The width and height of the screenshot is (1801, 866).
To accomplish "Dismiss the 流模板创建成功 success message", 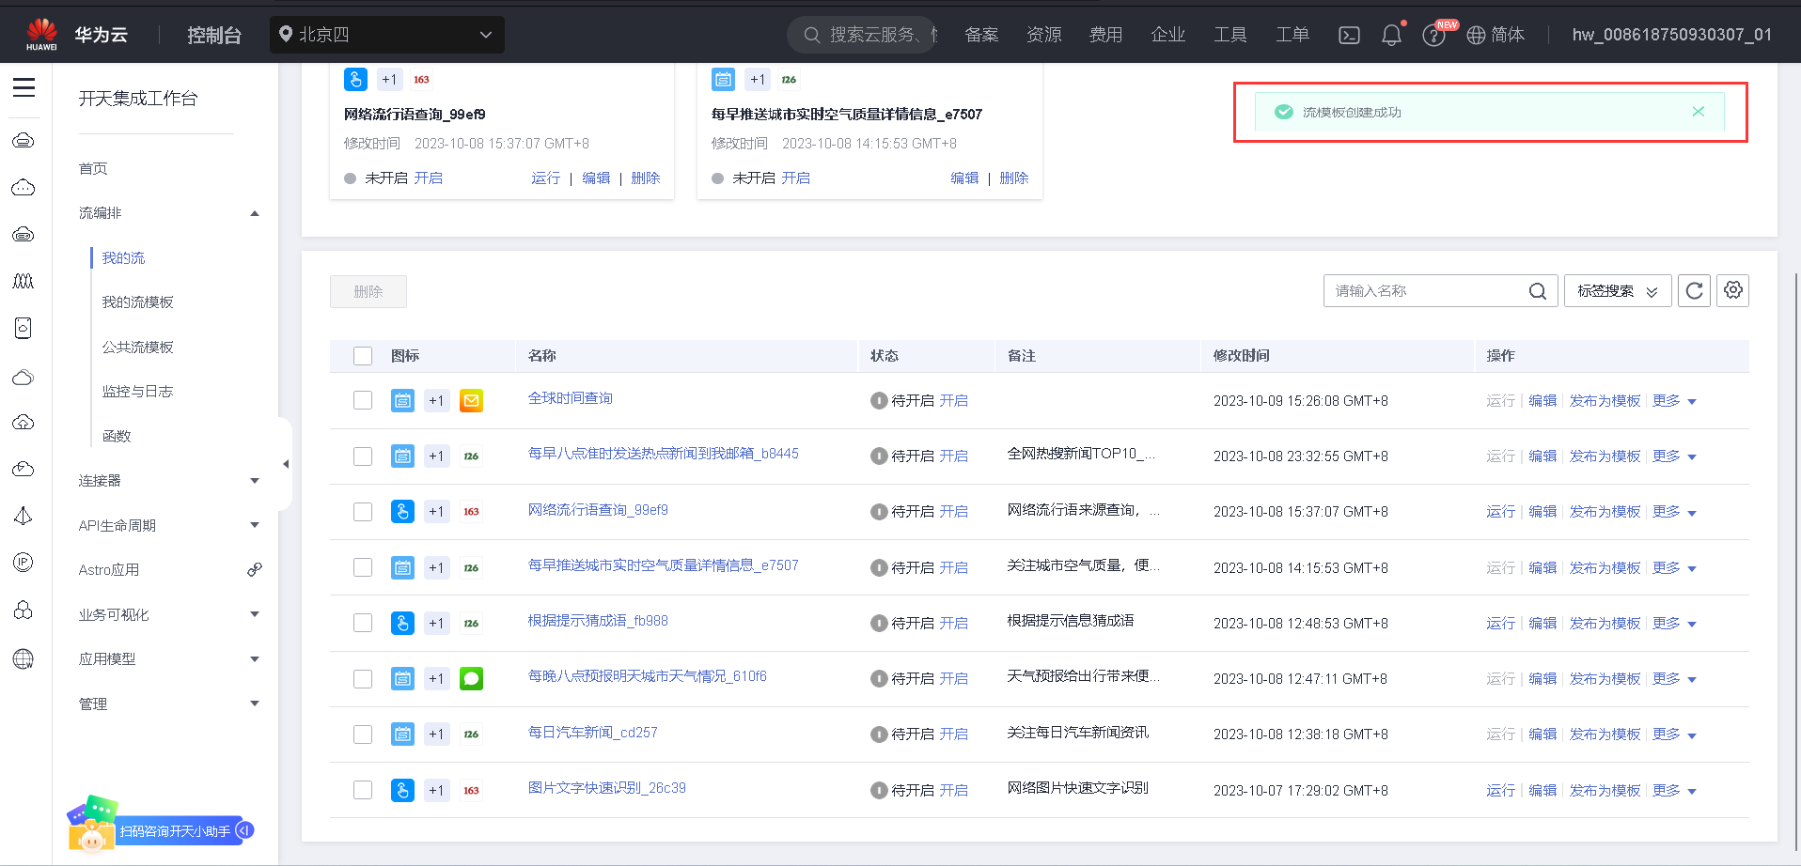I will pyautogui.click(x=1698, y=111).
